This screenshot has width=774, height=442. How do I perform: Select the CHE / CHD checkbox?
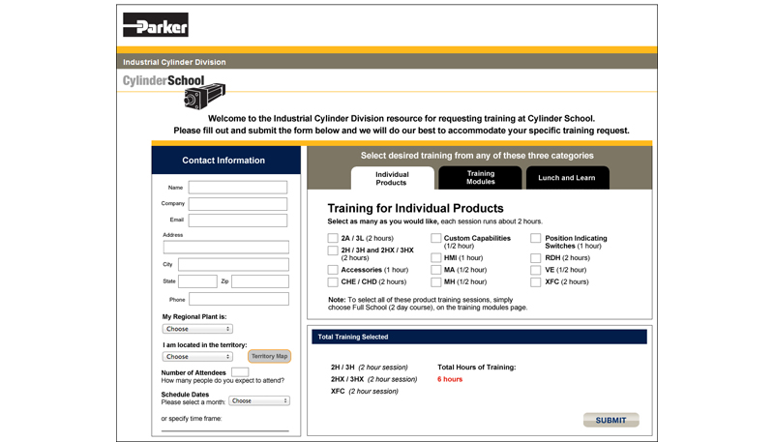[333, 282]
